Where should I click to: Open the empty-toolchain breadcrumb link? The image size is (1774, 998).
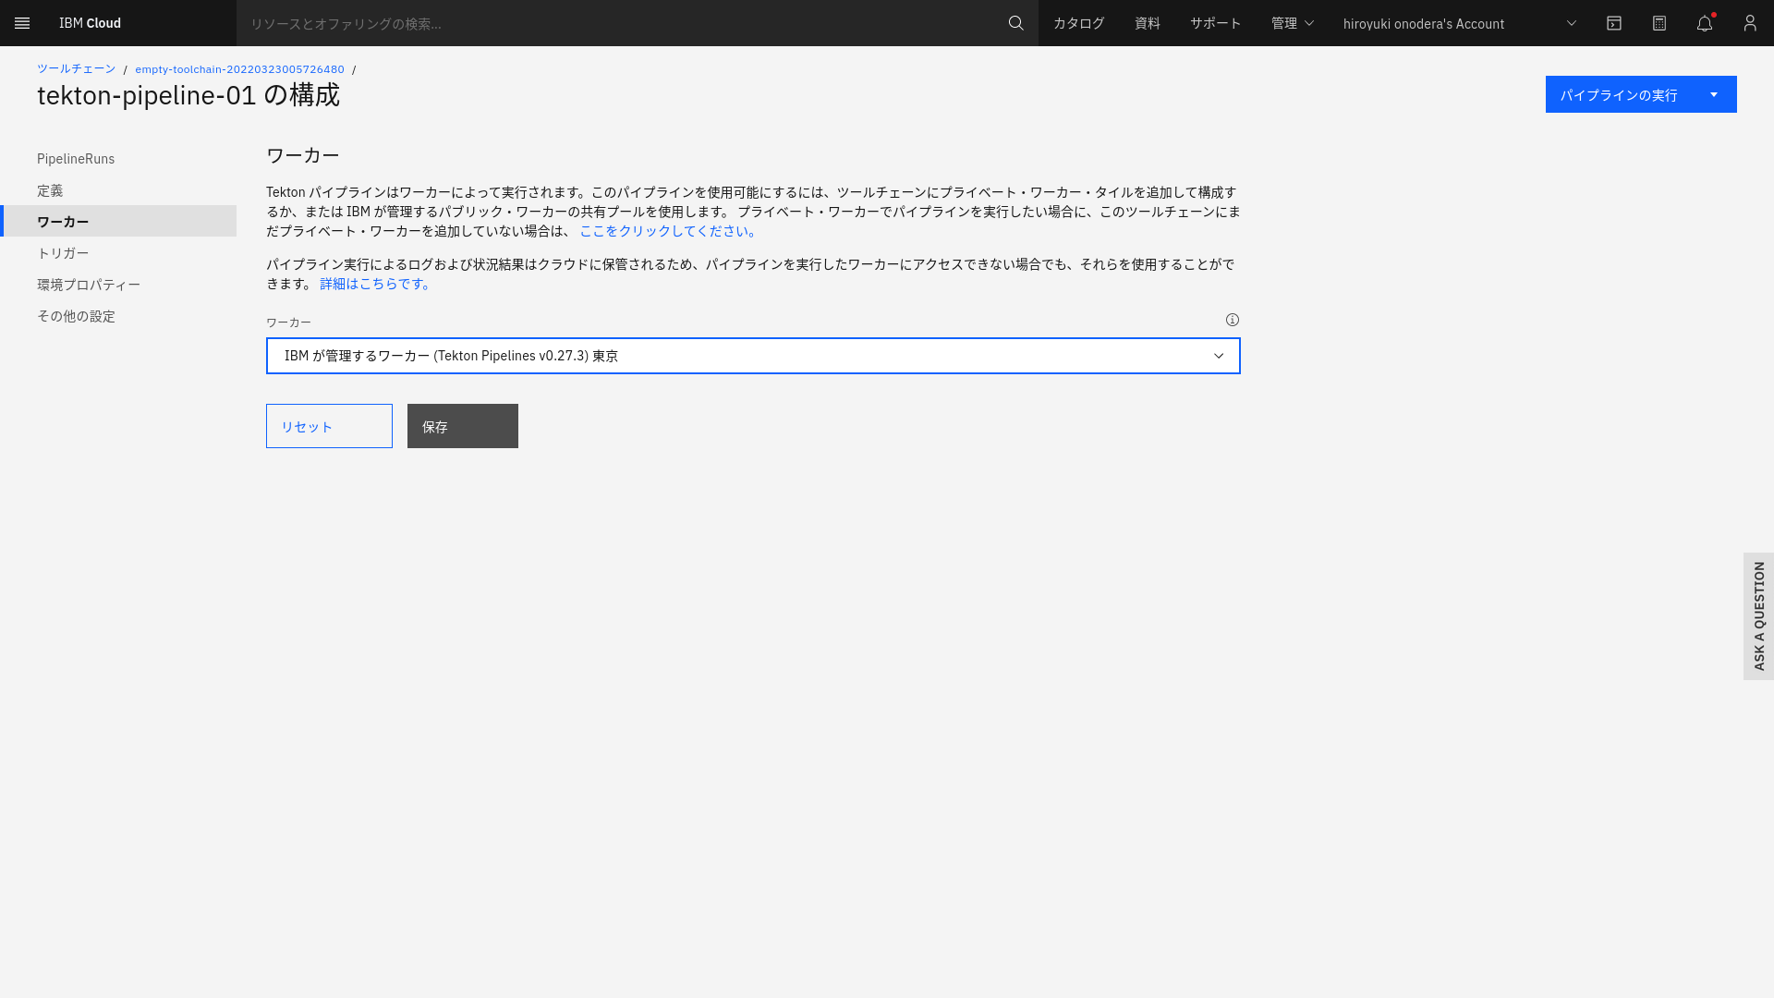(x=238, y=68)
